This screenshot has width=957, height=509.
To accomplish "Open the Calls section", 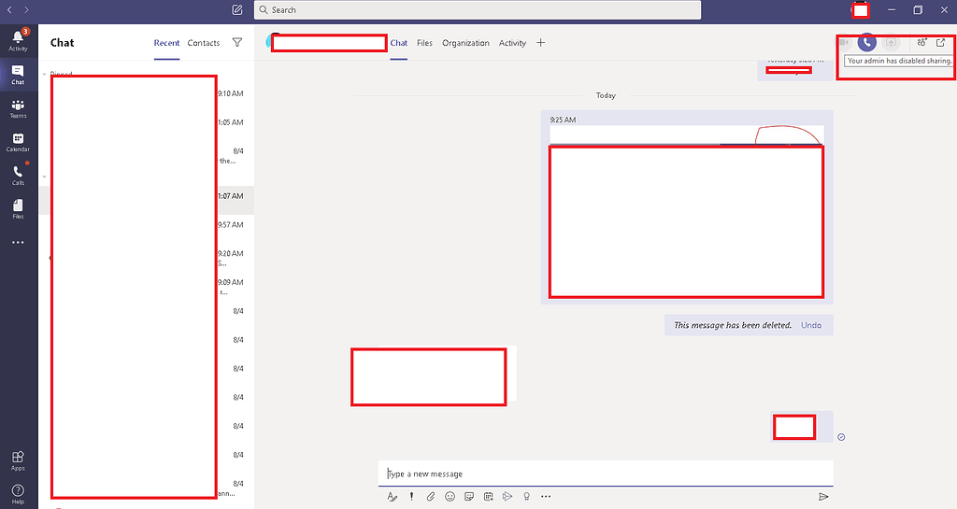I will click(19, 176).
